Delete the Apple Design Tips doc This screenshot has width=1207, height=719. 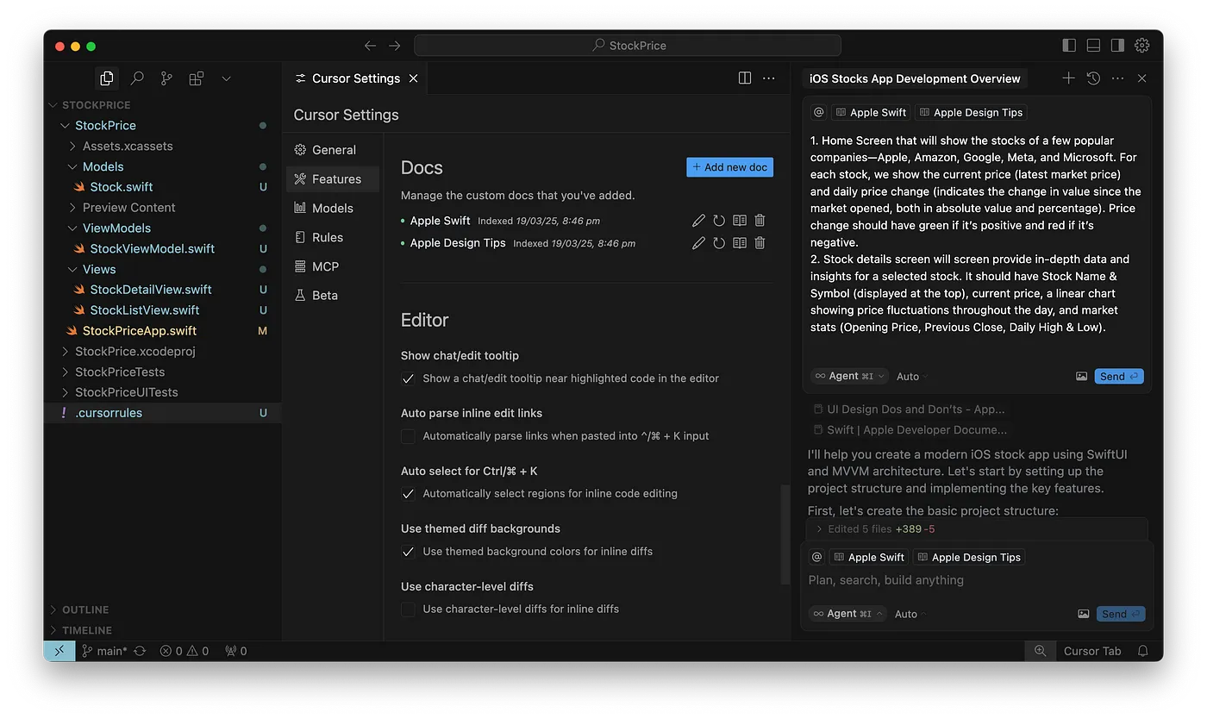point(760,243)
